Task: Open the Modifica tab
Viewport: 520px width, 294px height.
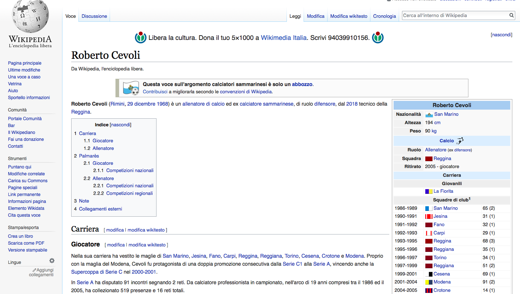Action: click(x=316, y=16)
